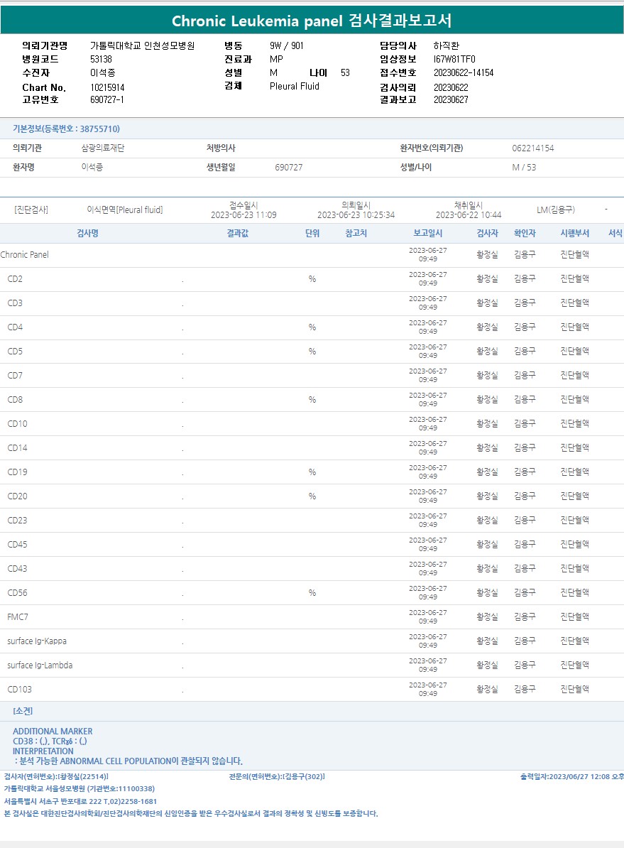
Task: Open the [소견] findings section header
Action: tap(23, 711)
